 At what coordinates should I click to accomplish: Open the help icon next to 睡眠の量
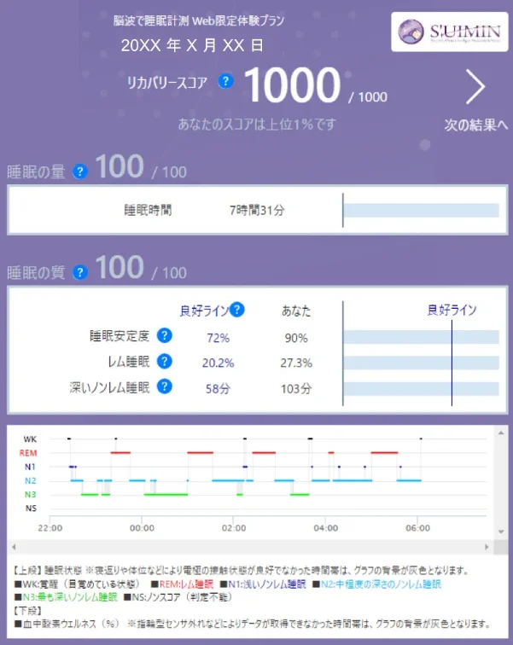tap(80, 171)
